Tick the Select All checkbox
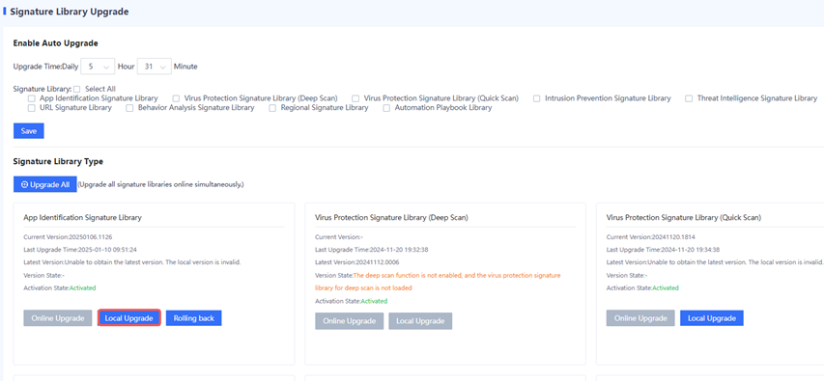 coord(76,89)
